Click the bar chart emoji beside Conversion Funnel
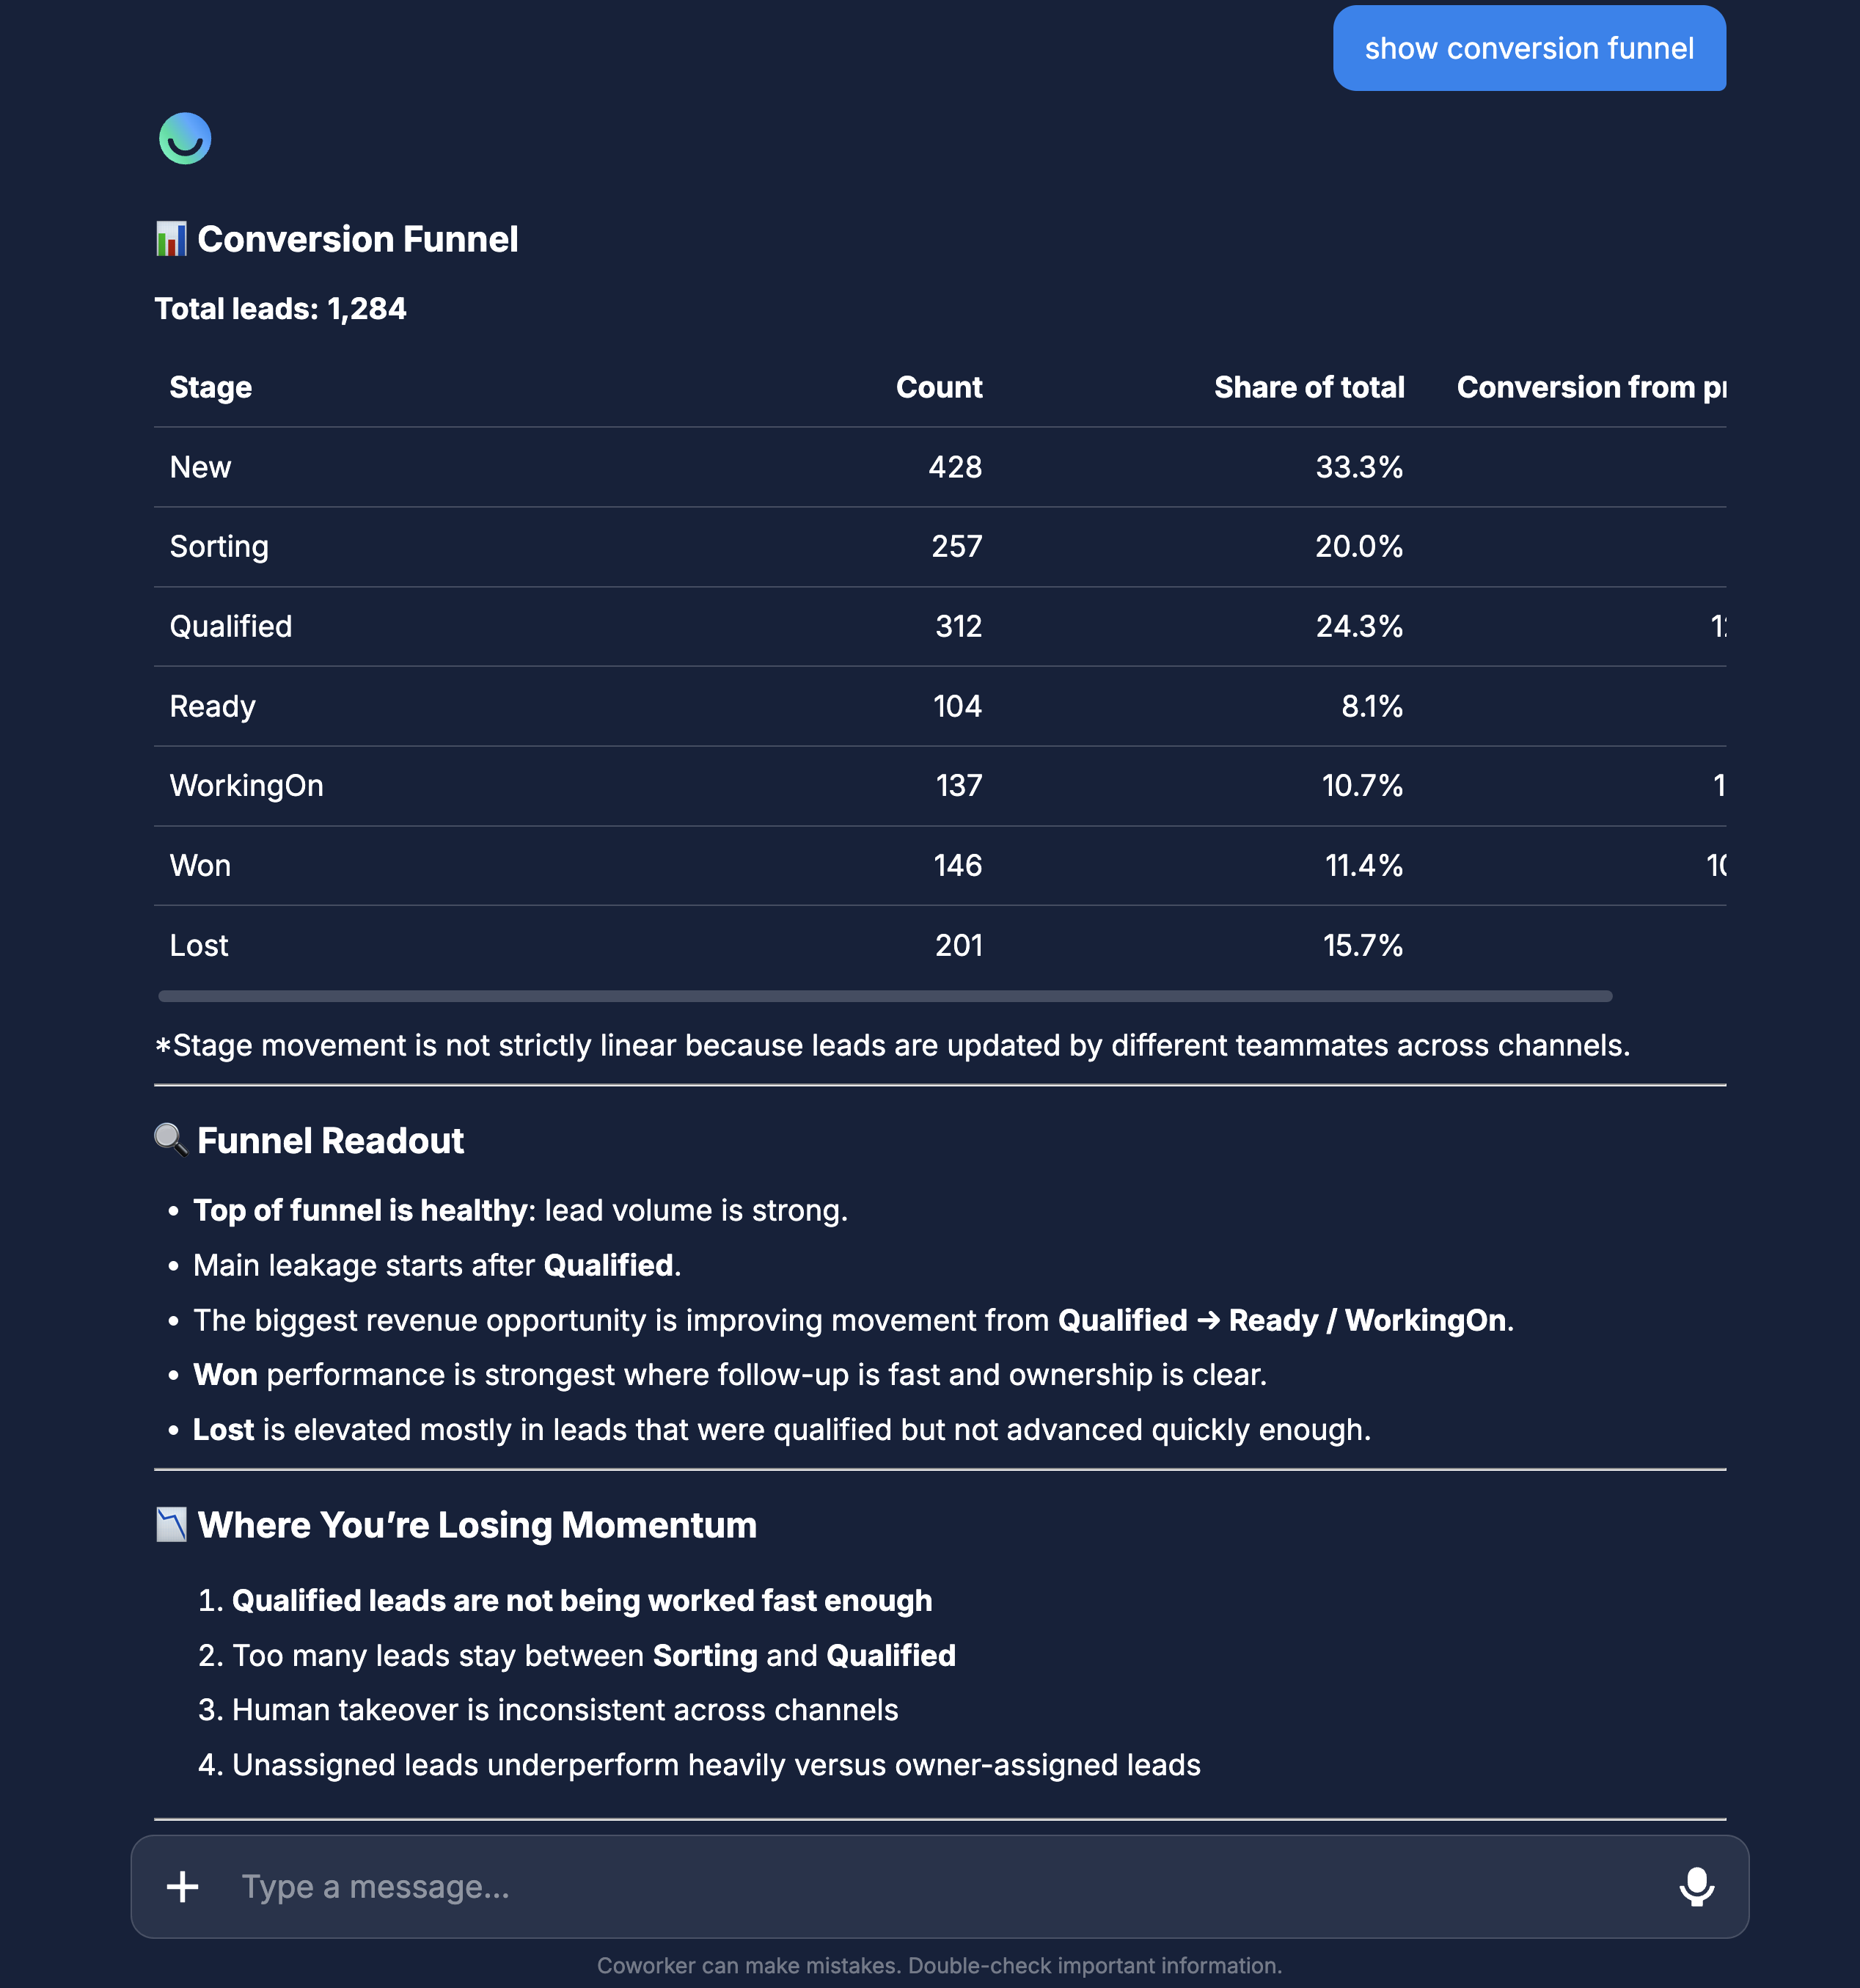Viewport: 1860px width, 1988px height. [x=171, y=239]
